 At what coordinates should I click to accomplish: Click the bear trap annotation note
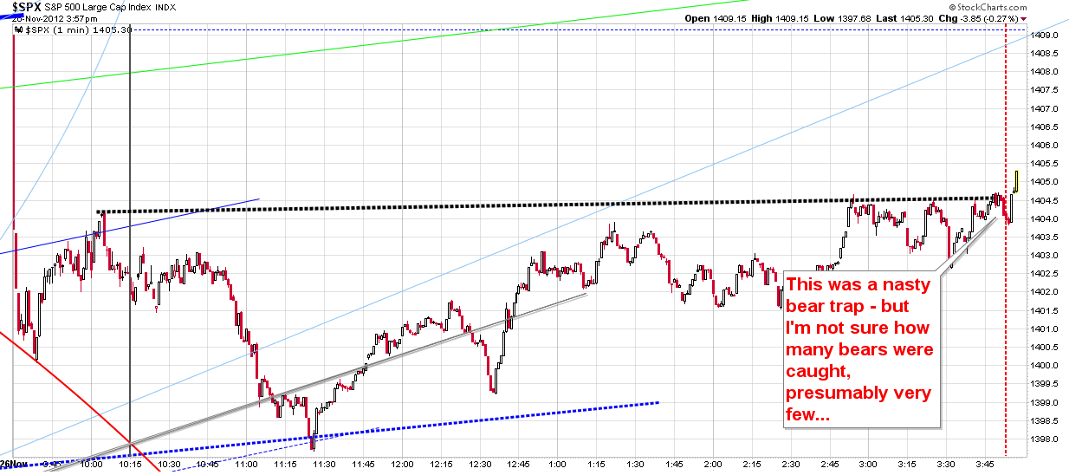coord(860,349)
